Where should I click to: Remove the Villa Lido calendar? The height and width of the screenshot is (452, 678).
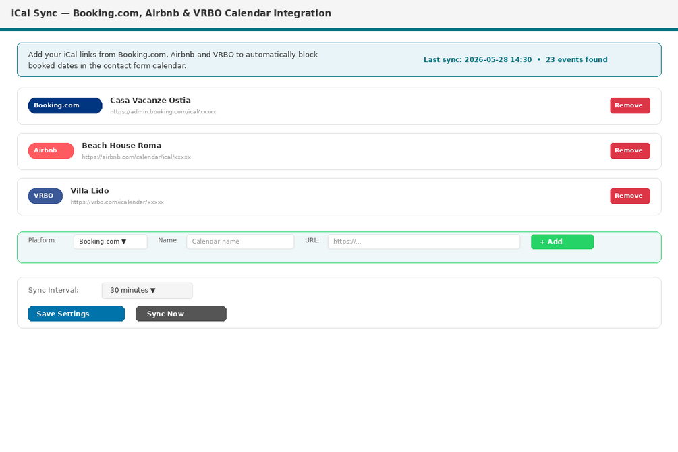pos(630,196)
